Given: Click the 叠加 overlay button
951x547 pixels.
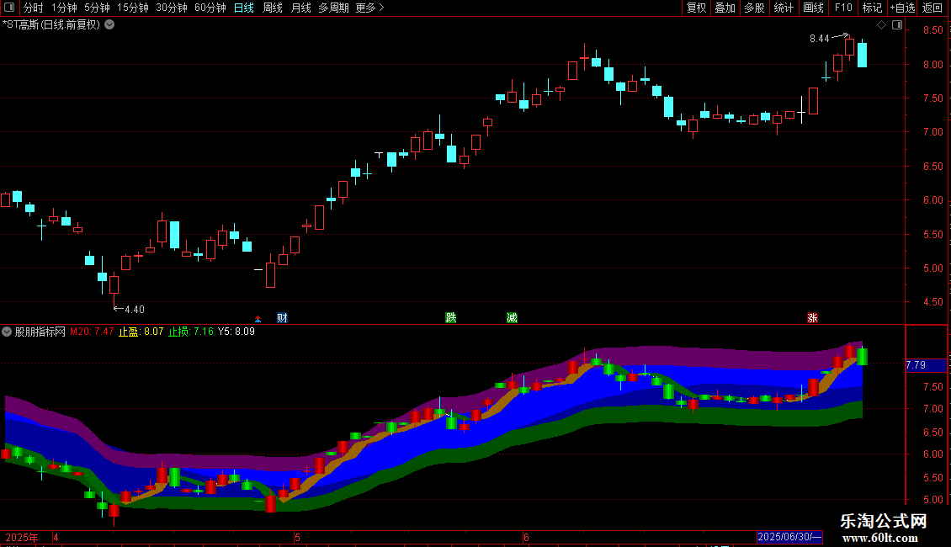Looking at the screenshot, I should pos(725,8).
